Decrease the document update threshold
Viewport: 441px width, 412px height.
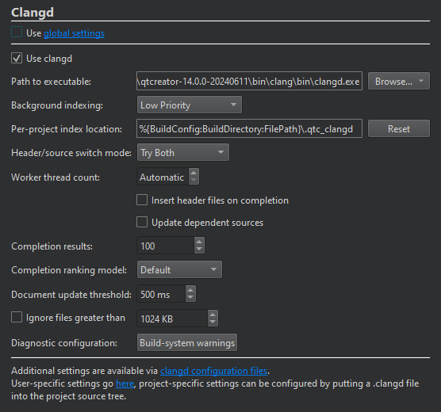click(x=190, y=298)
